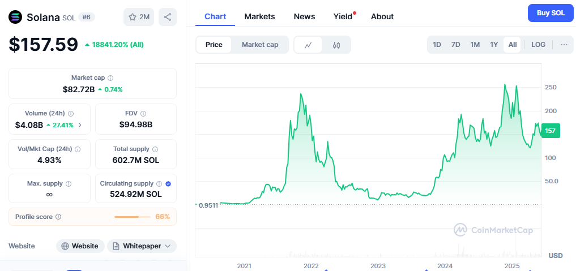The image size is (576, 271).
Task: Set chart range to All
Action: point(513,45)
